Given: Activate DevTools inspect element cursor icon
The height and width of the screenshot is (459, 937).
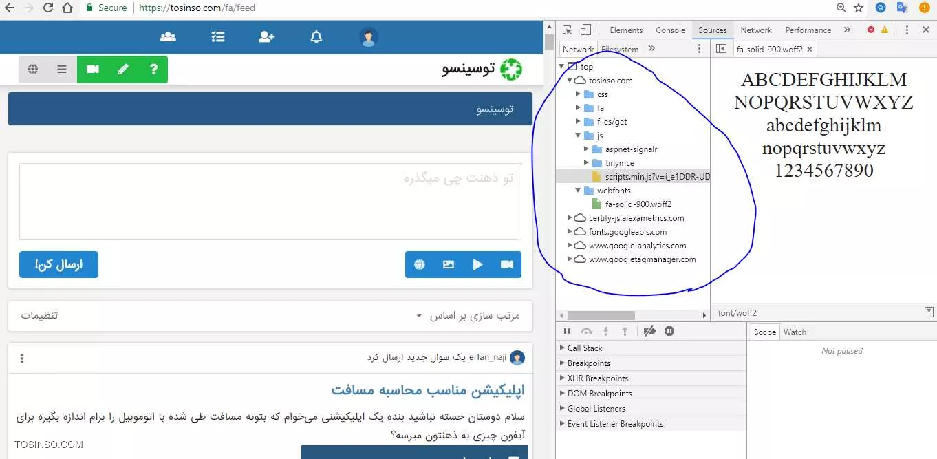Looking at the screenshot, I should tap(568, 30).
